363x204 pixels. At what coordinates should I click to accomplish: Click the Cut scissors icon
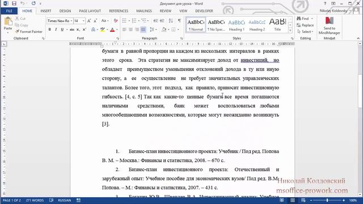[17, 19]
